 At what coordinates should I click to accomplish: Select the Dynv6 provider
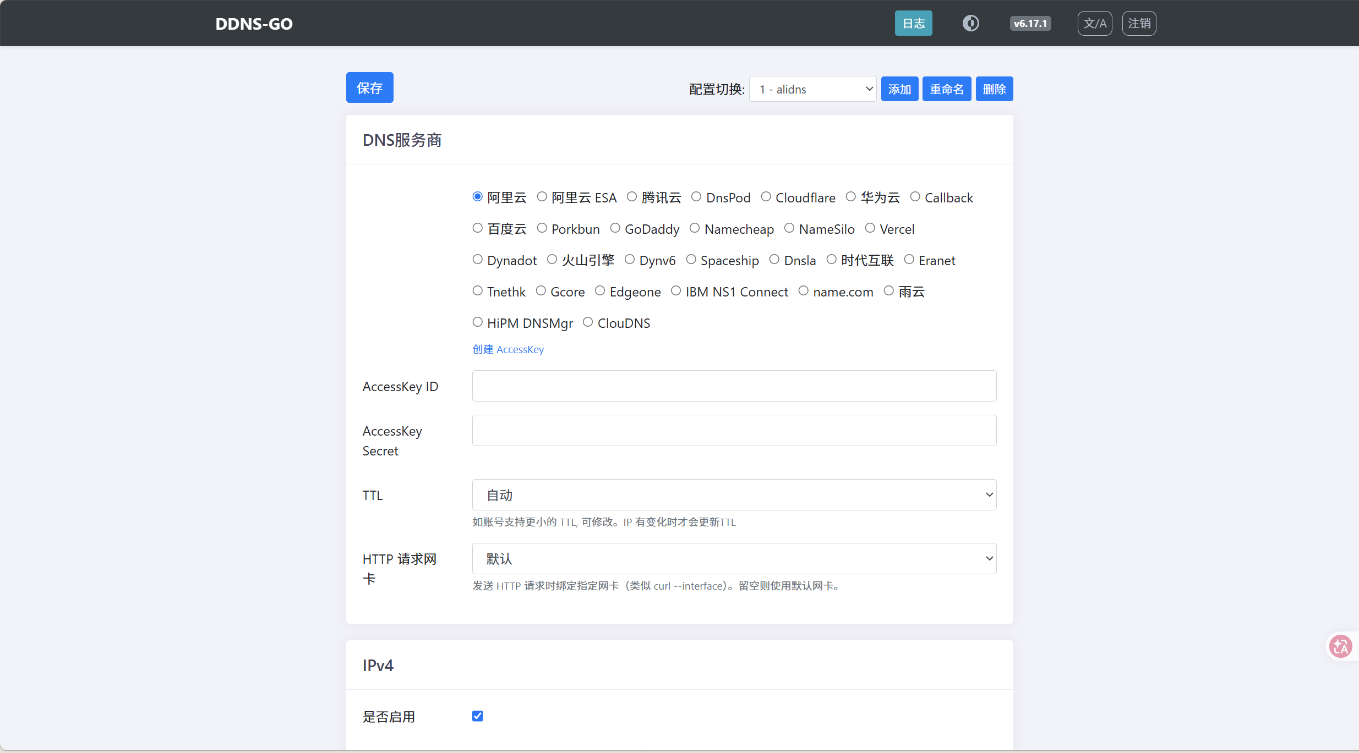[630, 260]
